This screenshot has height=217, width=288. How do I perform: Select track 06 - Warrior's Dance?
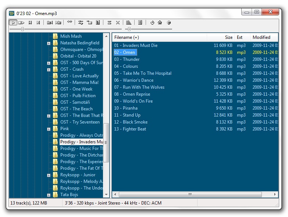click(134, 80)
